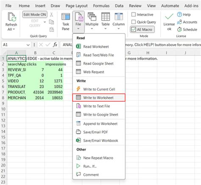The height and width of the screenshot is (185, 201).
Task: Enable the Quick Query checkbox
Action: pyautogui.click(x=134, y=22)
